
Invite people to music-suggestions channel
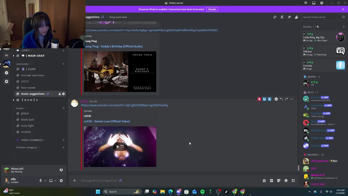click(x=60, y=94)
